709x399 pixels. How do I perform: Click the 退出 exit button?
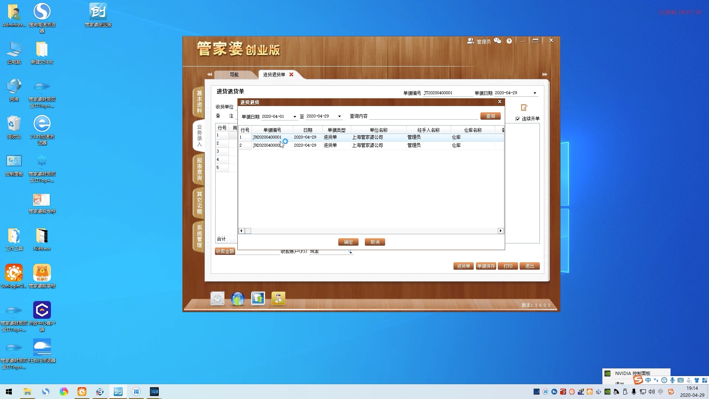tap(530, 266)
